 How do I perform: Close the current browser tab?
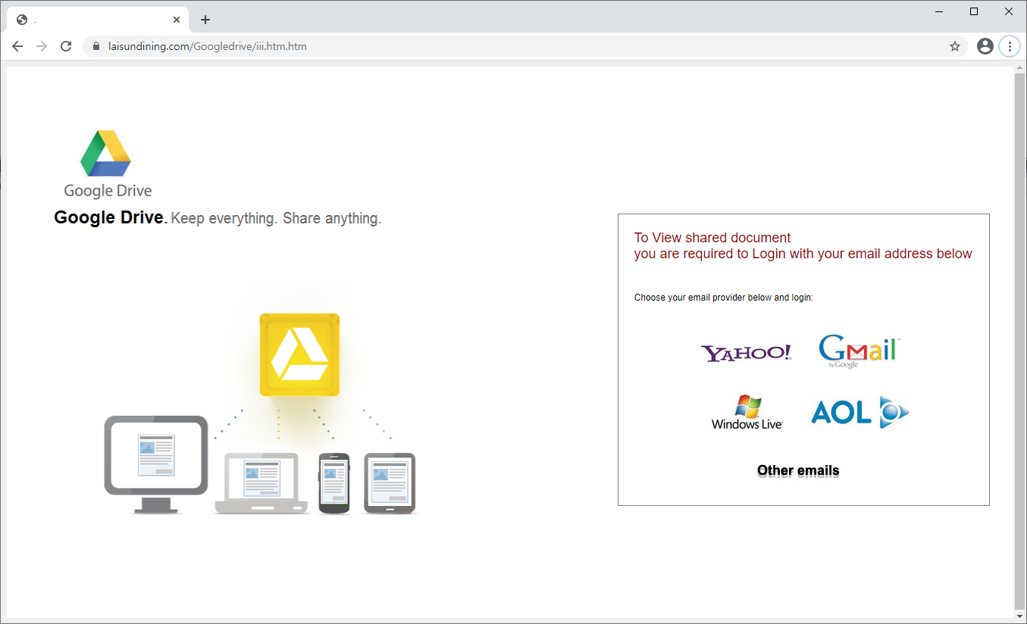(177, 20)
